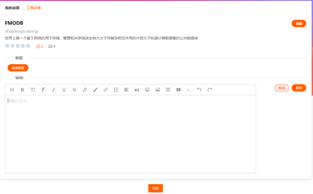Viewport: 313px width, 194px height.
Task: Toggle strikethrough formatting
Action: pyautogui.click(x=74, y=90)
